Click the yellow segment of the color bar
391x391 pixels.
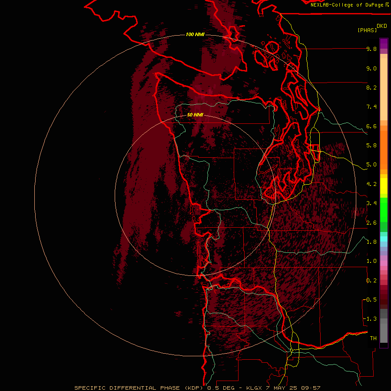point(384,186)
